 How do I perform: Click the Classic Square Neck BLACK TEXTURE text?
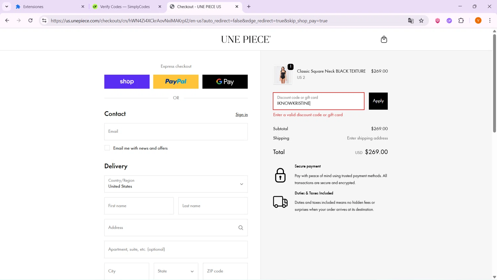click(331, 71)
